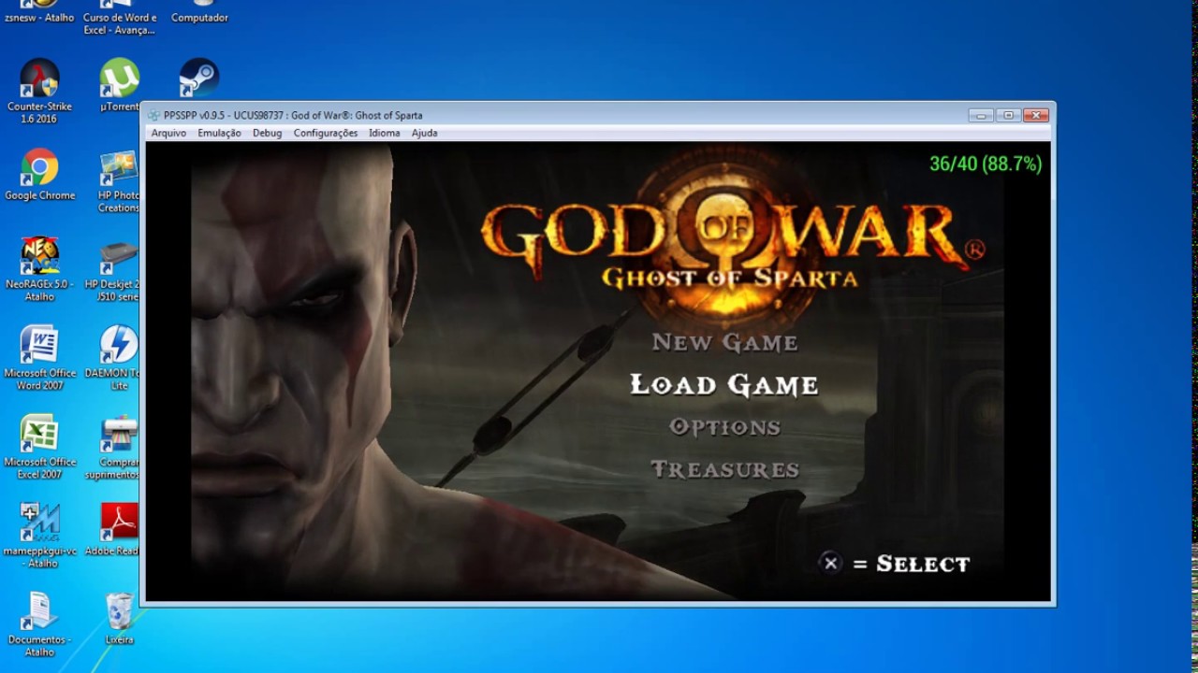
Task: Select Load Game in the game menu
Action: tap(724, 384)
